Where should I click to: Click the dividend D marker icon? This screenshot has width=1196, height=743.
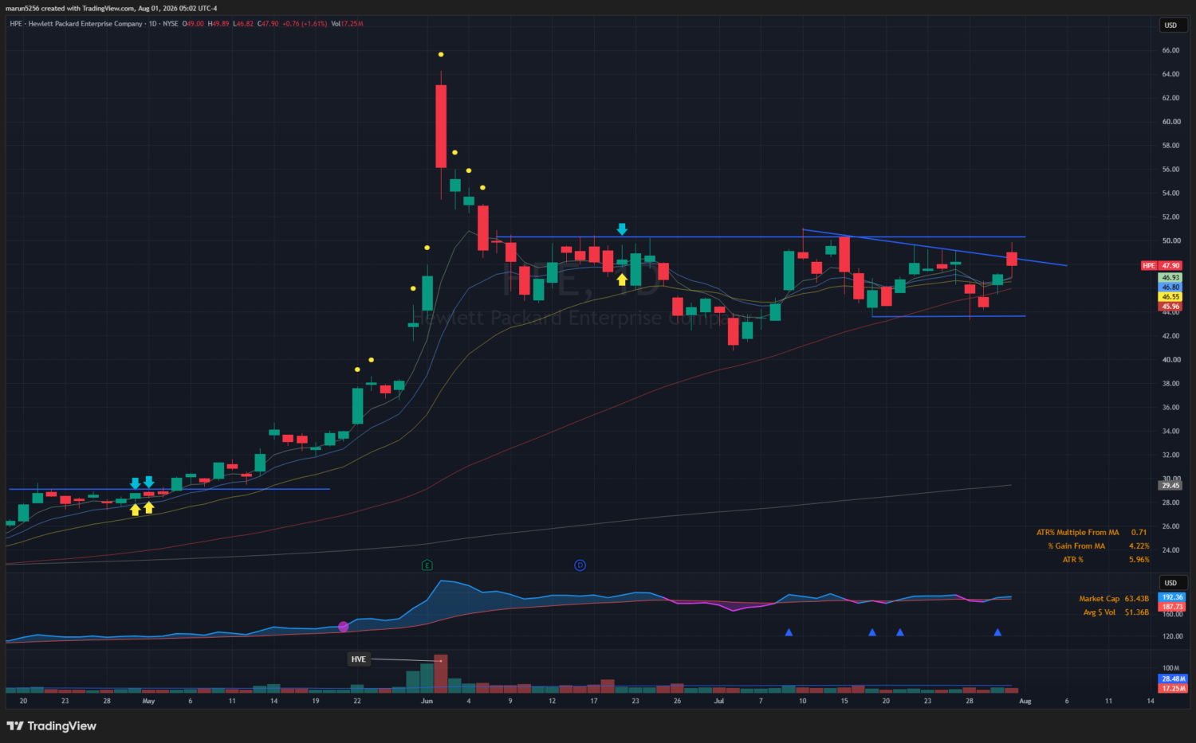(580, 565)
